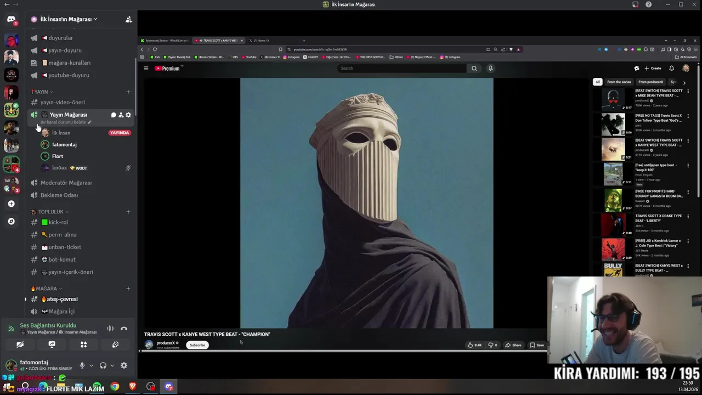
Task: Click horizontal scrollbar below the video
Action: click(x=344, y=351)
